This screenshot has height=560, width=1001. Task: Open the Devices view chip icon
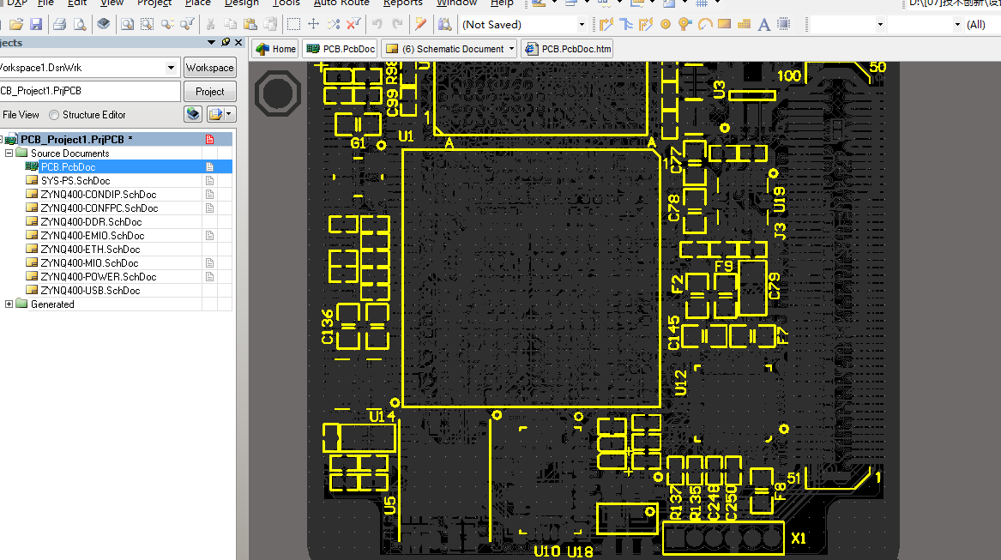click(x=104, y=24)
